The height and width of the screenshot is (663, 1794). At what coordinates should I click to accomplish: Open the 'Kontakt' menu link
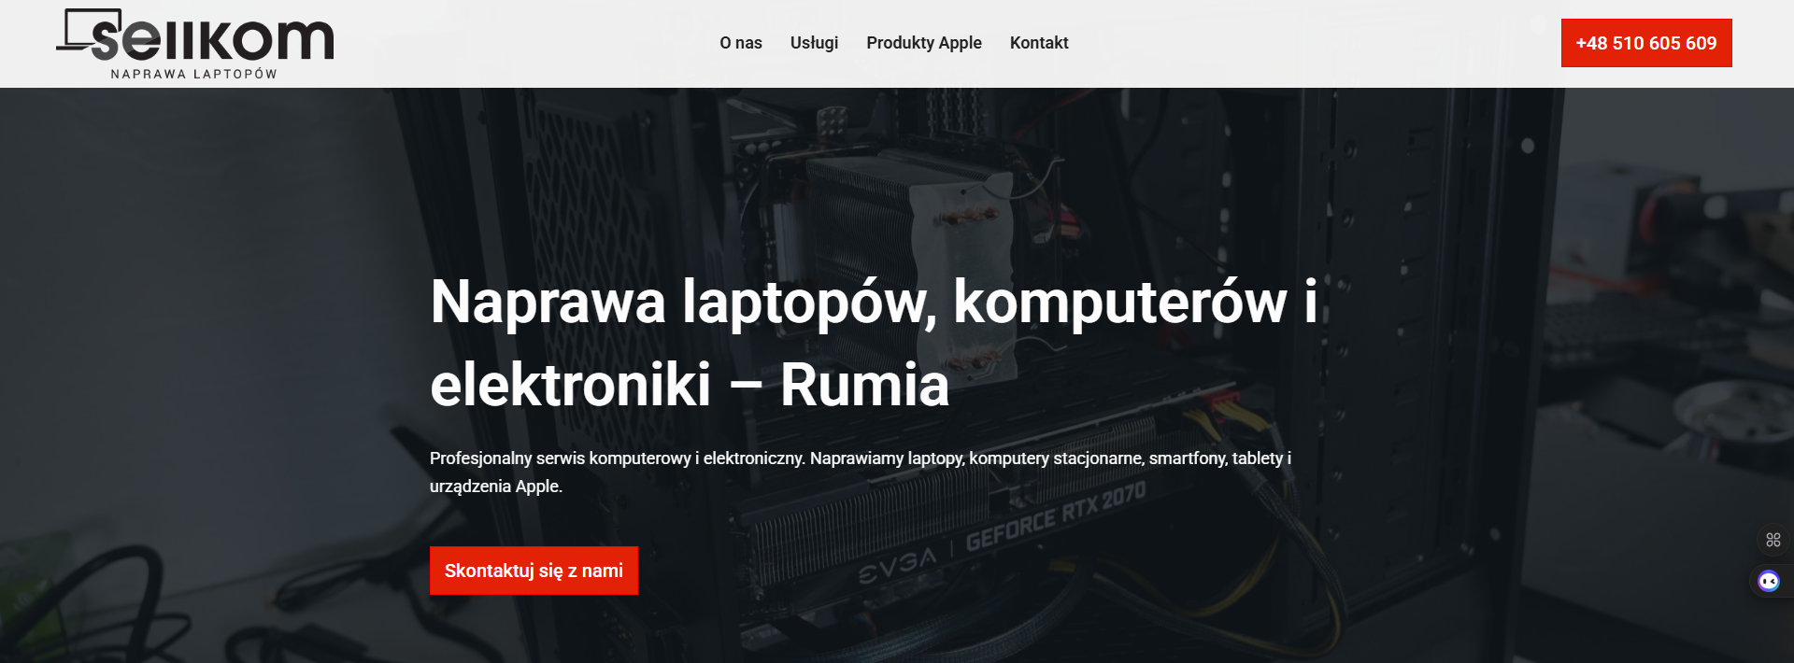[1039, 43]
